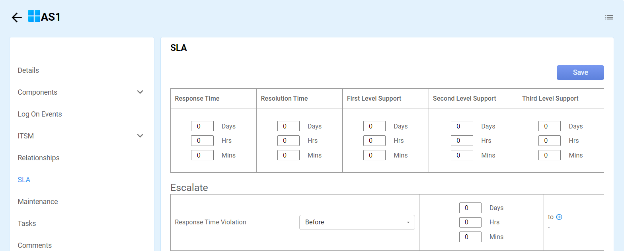Click the Response Time Days field
This screenshot has height=251, width=624.
pos(202,126)
